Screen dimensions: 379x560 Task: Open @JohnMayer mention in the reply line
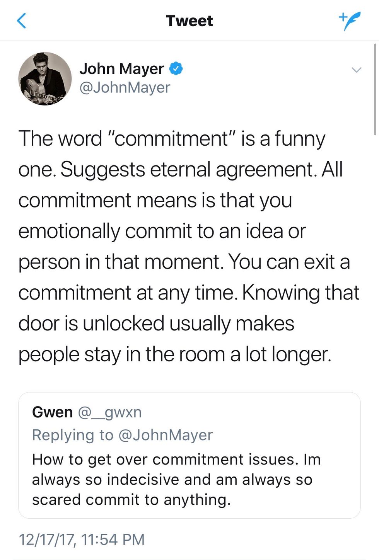point(165,435)
